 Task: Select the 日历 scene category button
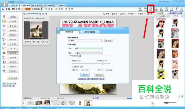[x=13, y=49]
